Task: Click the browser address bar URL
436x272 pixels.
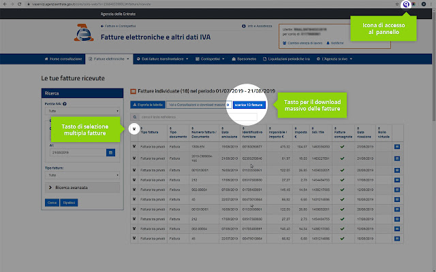Action: tap(91, 4)
